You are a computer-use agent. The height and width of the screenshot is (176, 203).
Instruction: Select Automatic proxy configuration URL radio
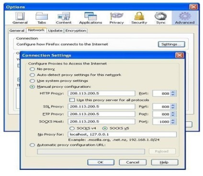32,145
